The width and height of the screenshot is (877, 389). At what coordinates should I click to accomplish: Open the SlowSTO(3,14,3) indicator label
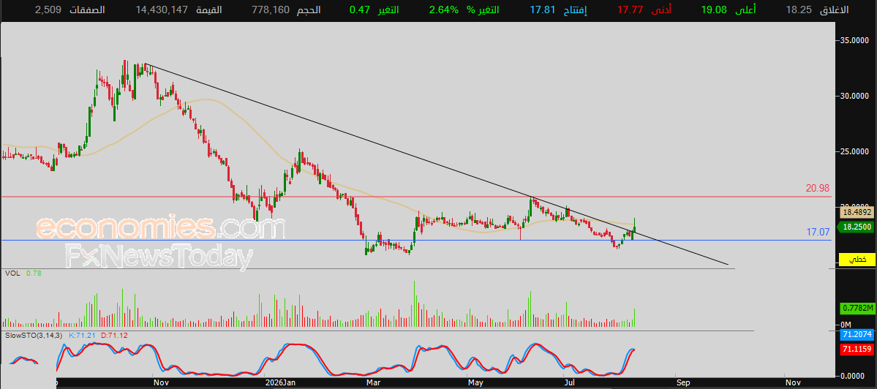click(34, 336)
